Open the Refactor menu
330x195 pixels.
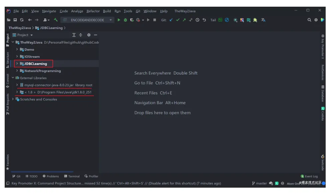click(93, 11)
